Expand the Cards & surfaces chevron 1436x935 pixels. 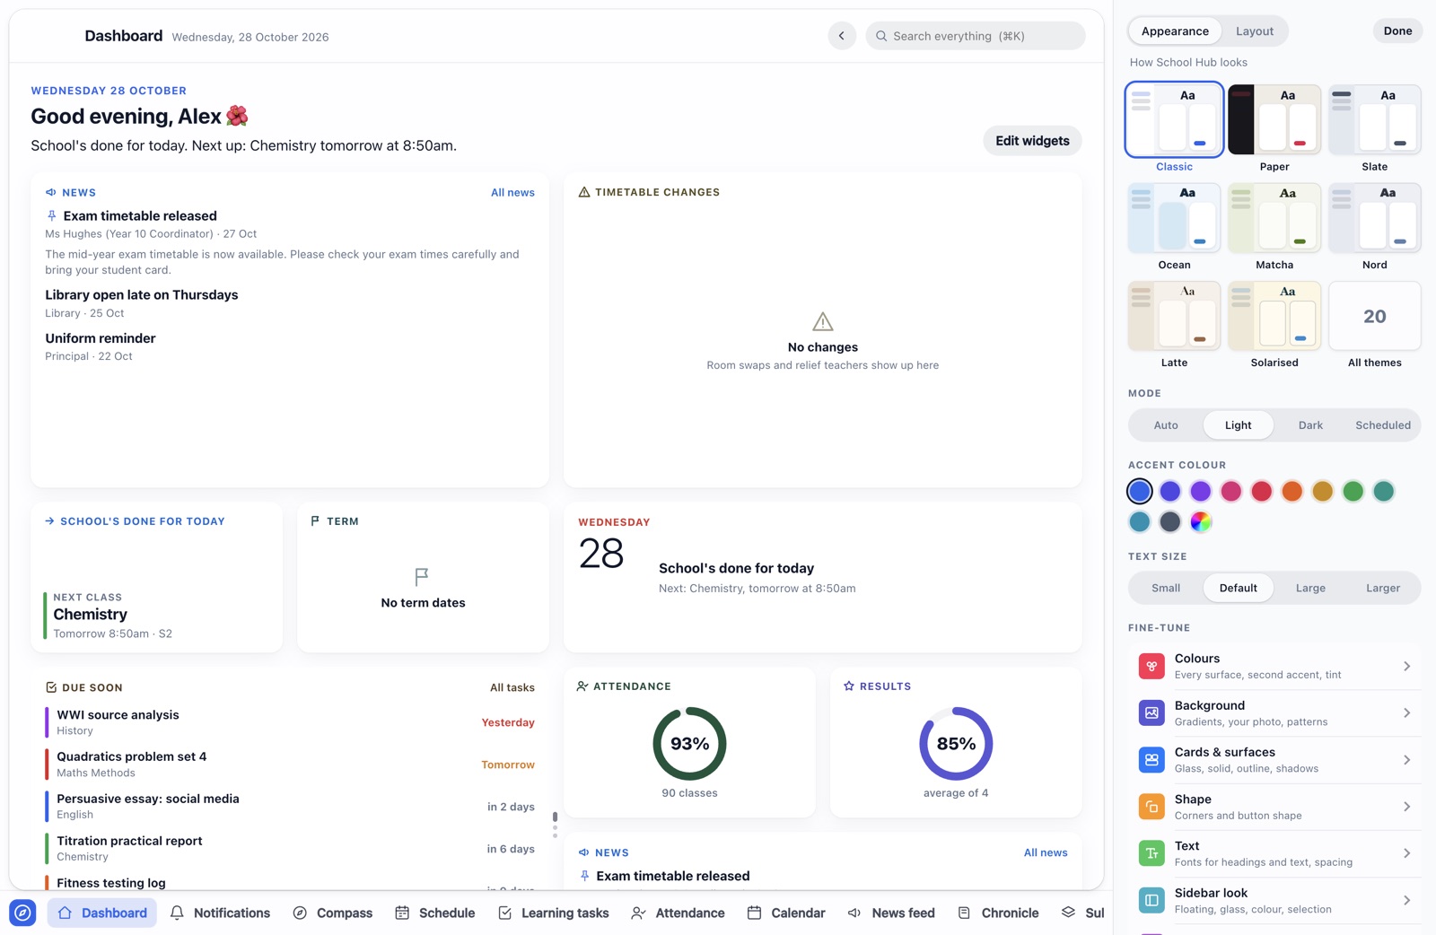click(x=1406, y=759)
